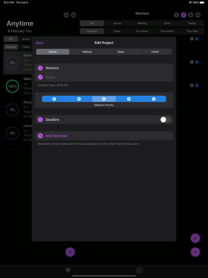Select the second priority flag
Viewport: 208px width, 278px height.
[79, 99]
